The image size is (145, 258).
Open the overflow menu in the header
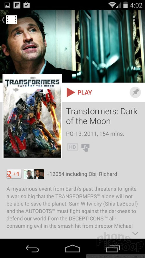pyautogui.click(x=134, y=20)
